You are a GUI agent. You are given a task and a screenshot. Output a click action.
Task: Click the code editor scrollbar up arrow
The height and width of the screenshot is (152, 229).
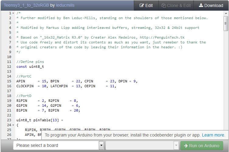[x=226, y=13]
